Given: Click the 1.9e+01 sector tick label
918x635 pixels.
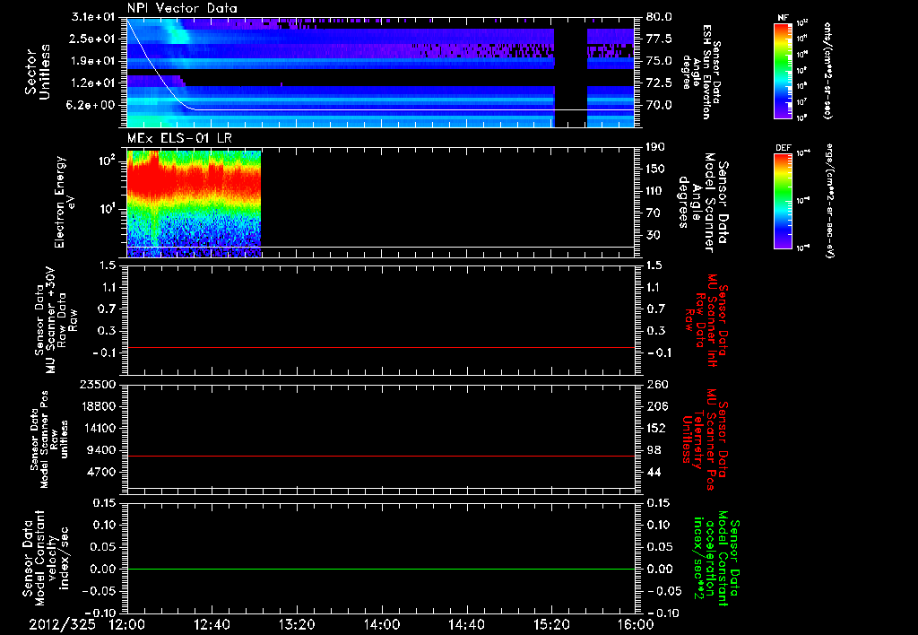Looking at the screenshot, I should [93, 61].
